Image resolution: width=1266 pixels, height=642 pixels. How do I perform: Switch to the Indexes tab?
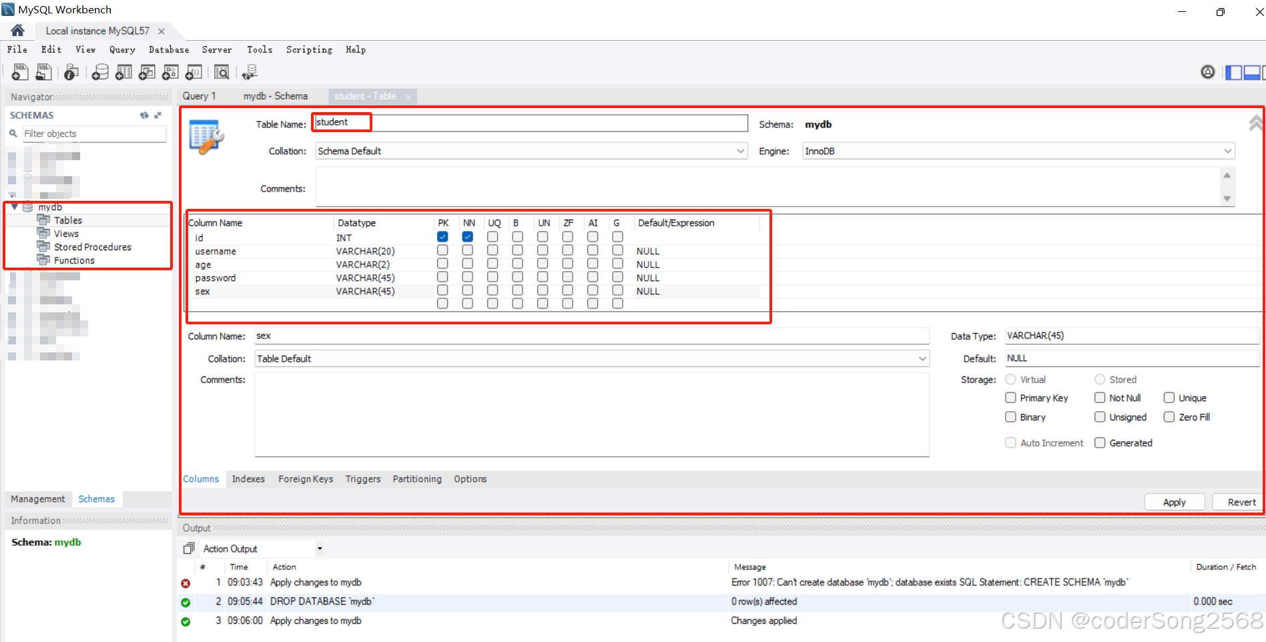point(248,479)
